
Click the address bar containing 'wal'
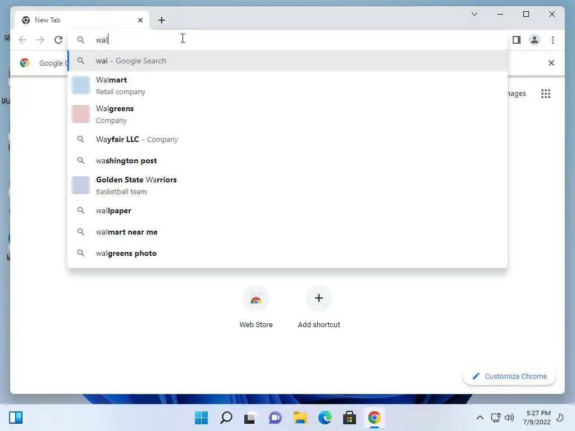[288, 40]
